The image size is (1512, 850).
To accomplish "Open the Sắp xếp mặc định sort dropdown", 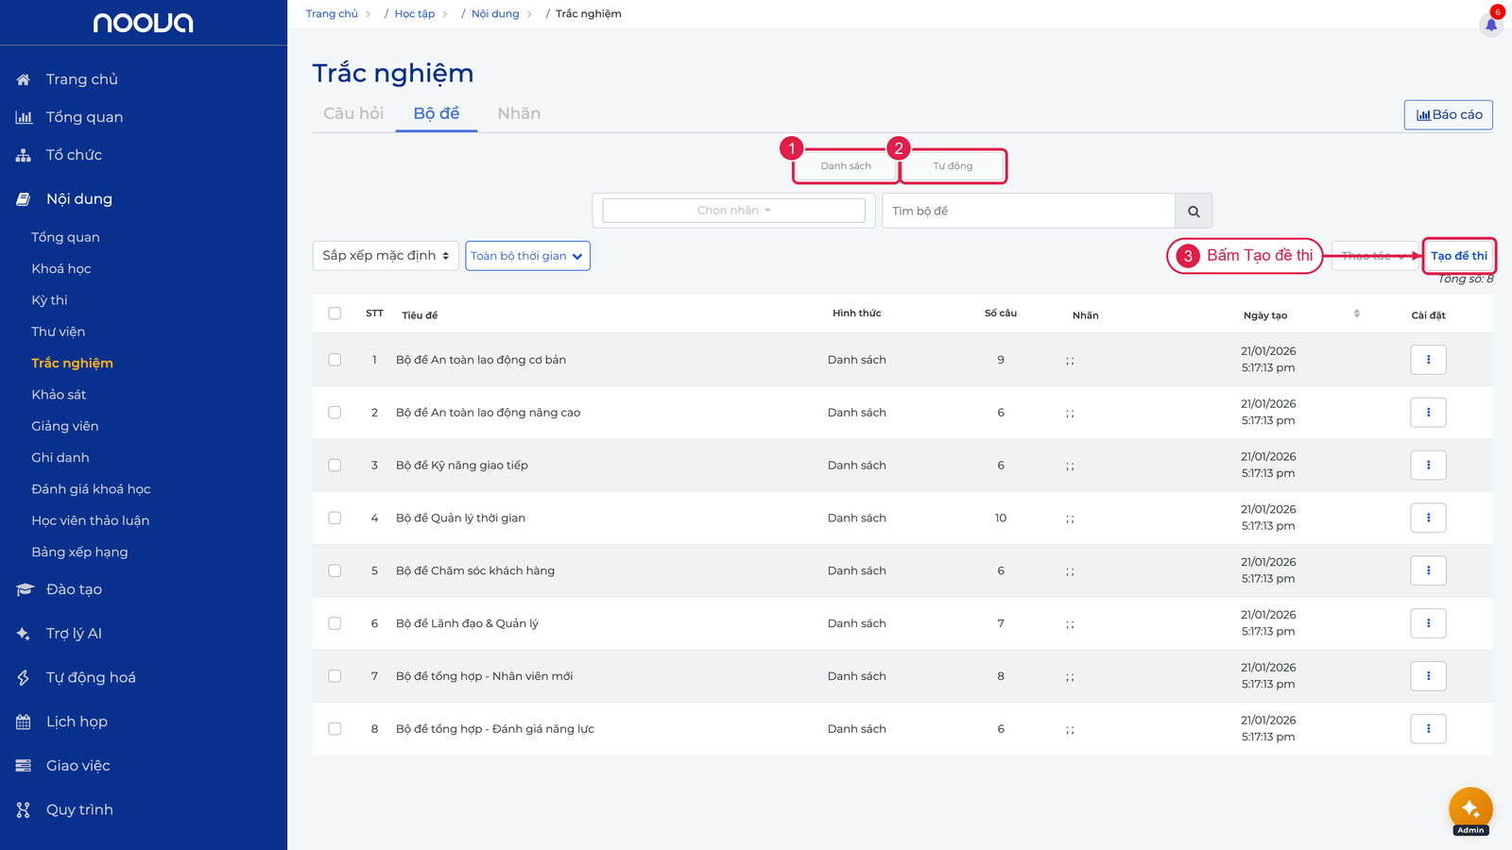I will 386,256.
